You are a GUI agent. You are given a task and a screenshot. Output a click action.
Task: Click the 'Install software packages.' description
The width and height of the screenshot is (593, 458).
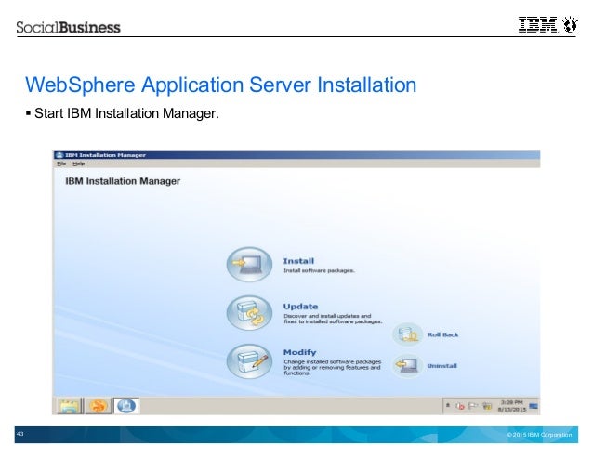tap(319, 270)
